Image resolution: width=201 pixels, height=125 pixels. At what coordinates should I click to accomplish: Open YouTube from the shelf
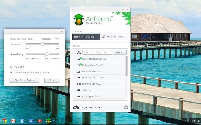point(40,121)
